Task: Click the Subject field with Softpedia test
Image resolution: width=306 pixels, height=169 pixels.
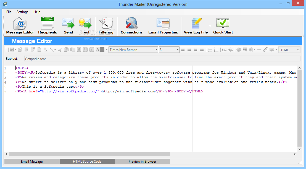Action: (162, 59)
